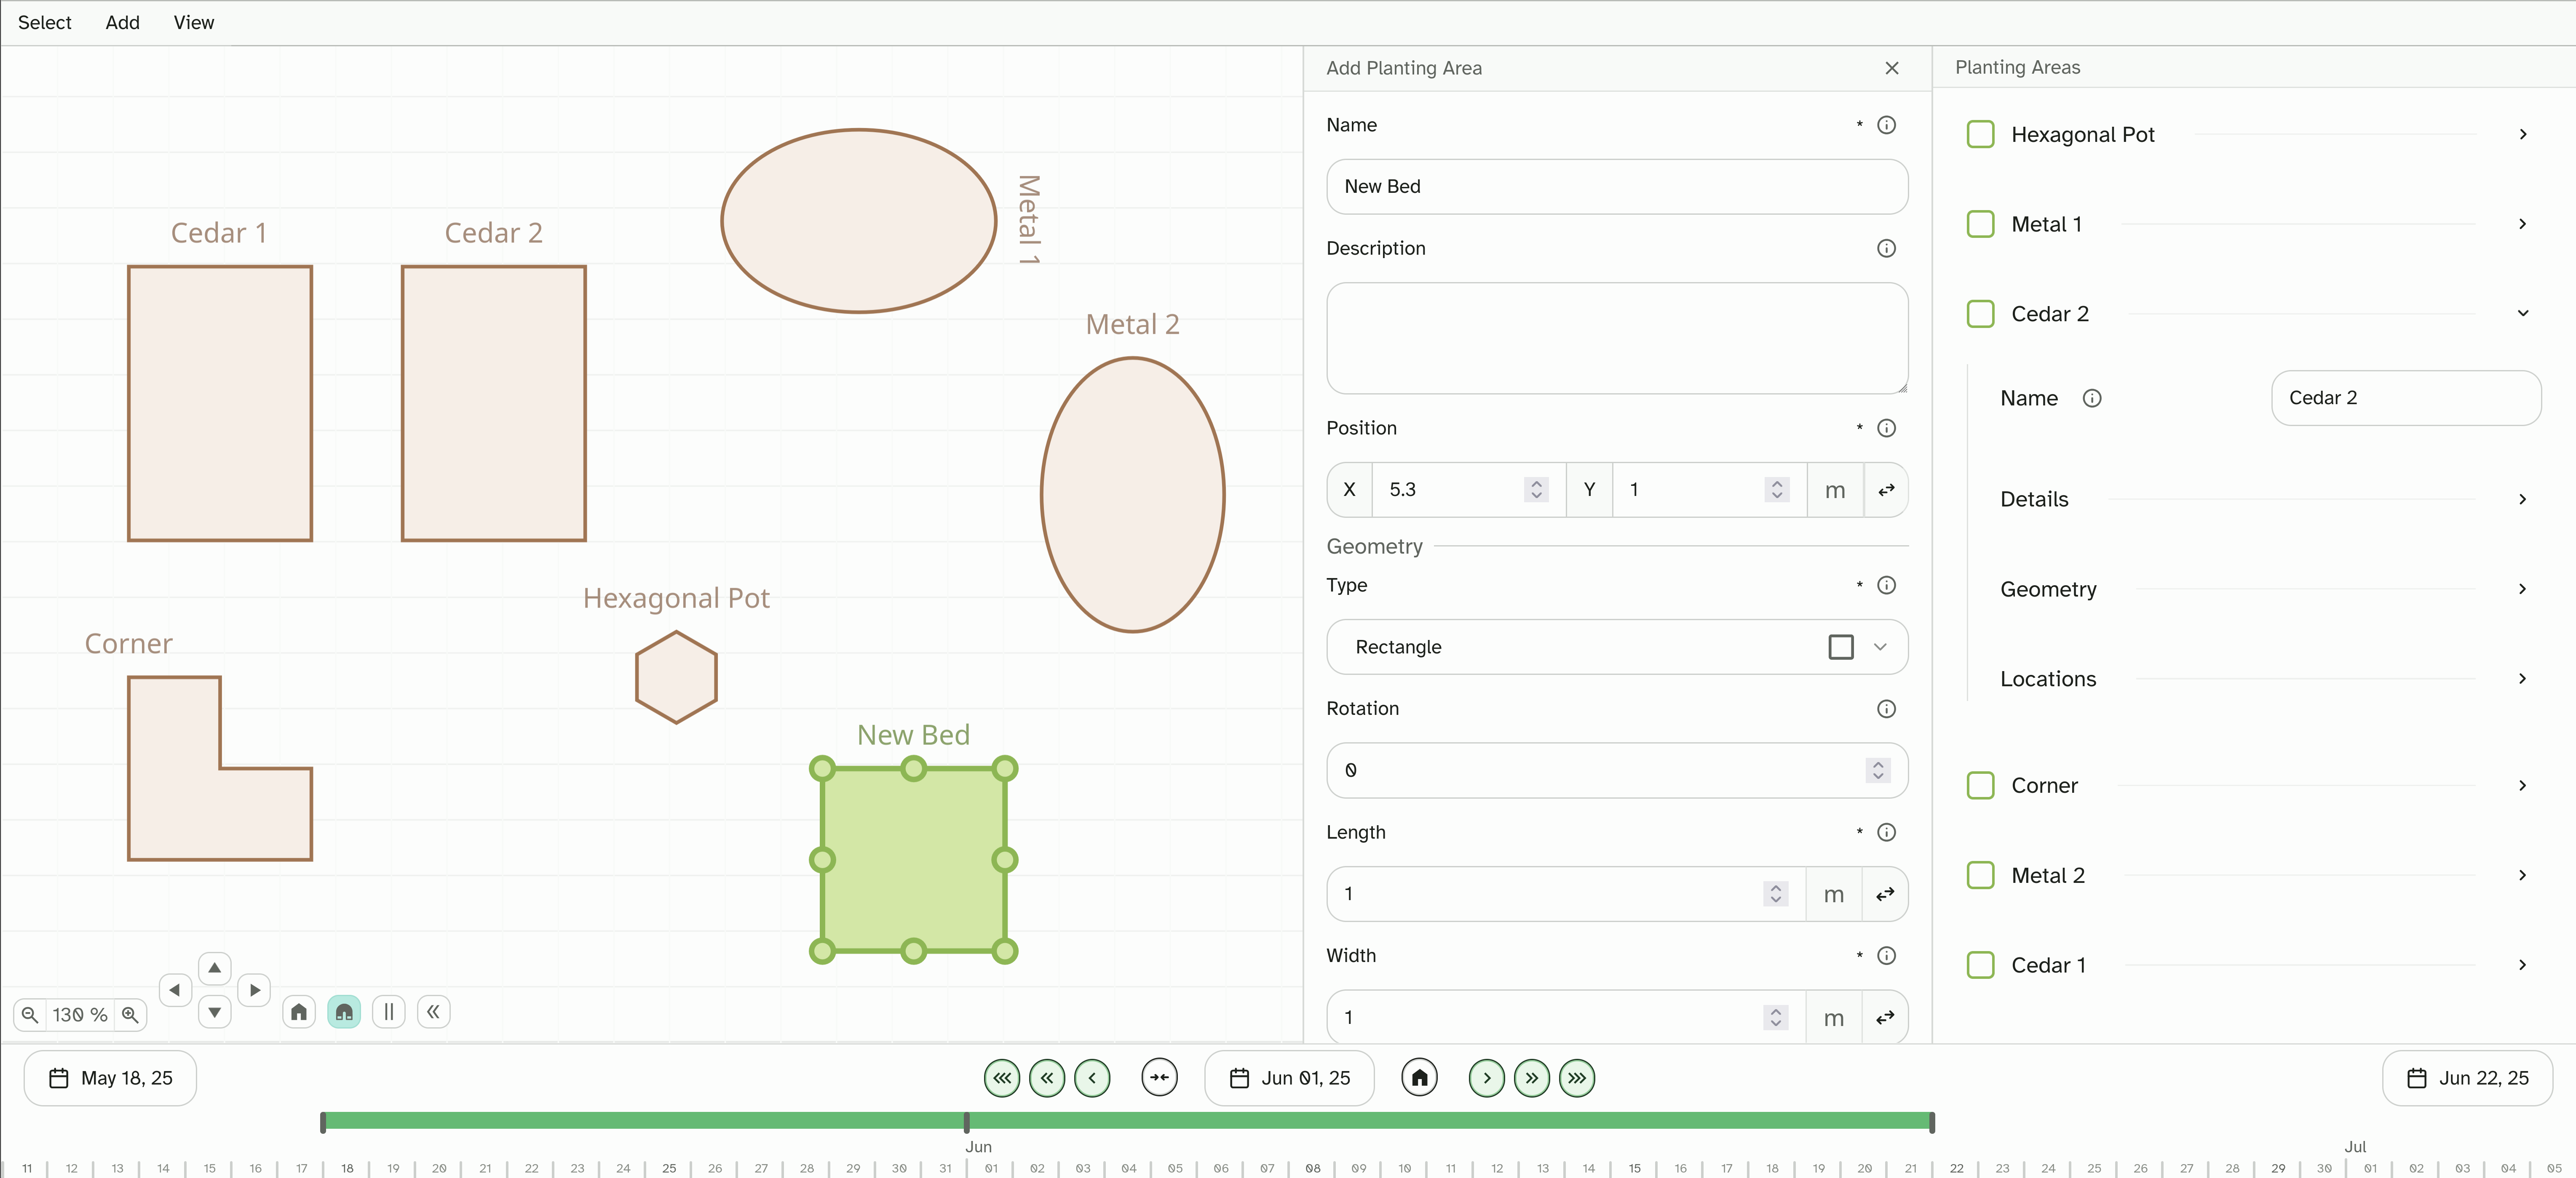This screenshot has height=1178, width=2576.
Task: Click the Name field containing New Bed
Action: click(1617, 187)
